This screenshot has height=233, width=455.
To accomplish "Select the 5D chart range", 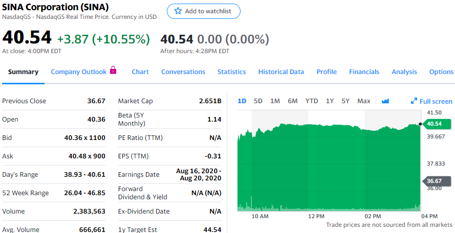I will 258,101.
